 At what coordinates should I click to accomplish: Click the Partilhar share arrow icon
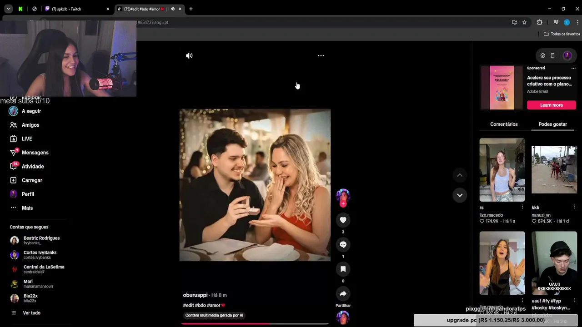click(343, 293)
